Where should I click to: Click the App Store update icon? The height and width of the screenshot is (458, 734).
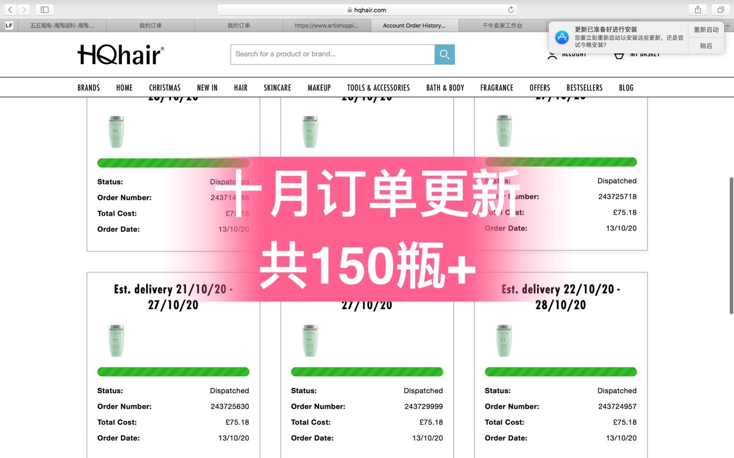(562, 37)
